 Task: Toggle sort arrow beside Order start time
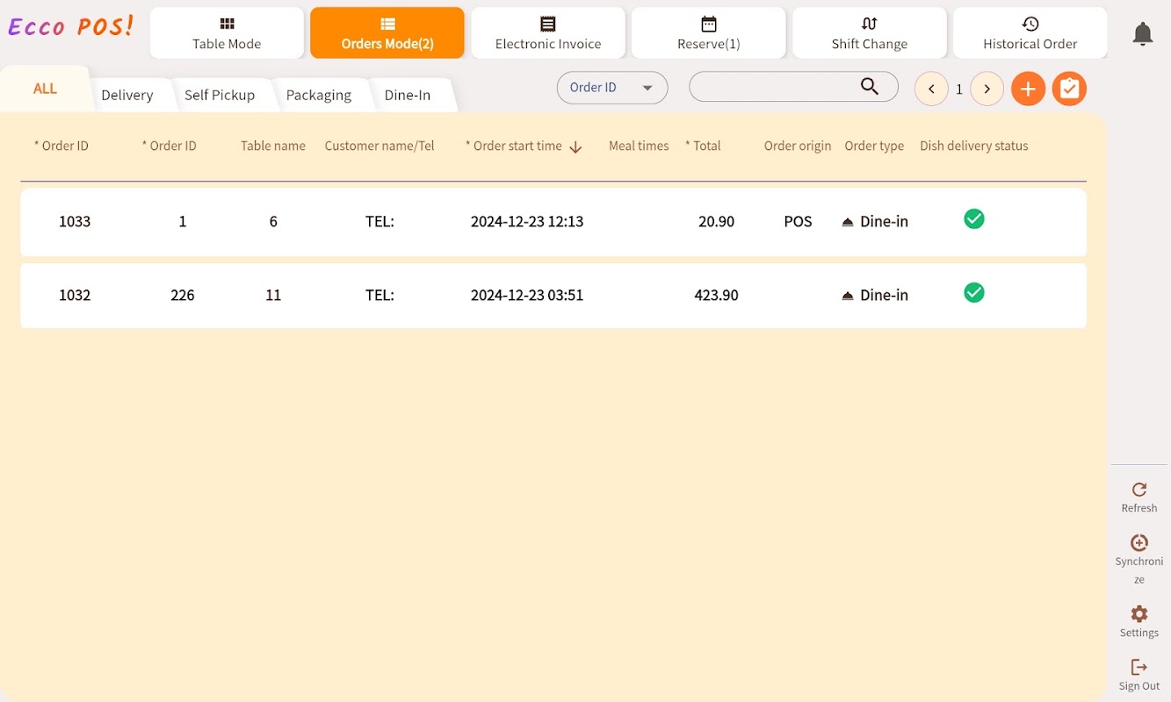tap(575, 147)
